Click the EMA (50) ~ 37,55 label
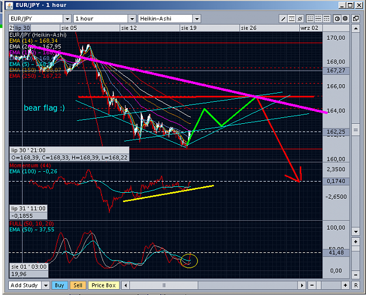 coord(32,230)
